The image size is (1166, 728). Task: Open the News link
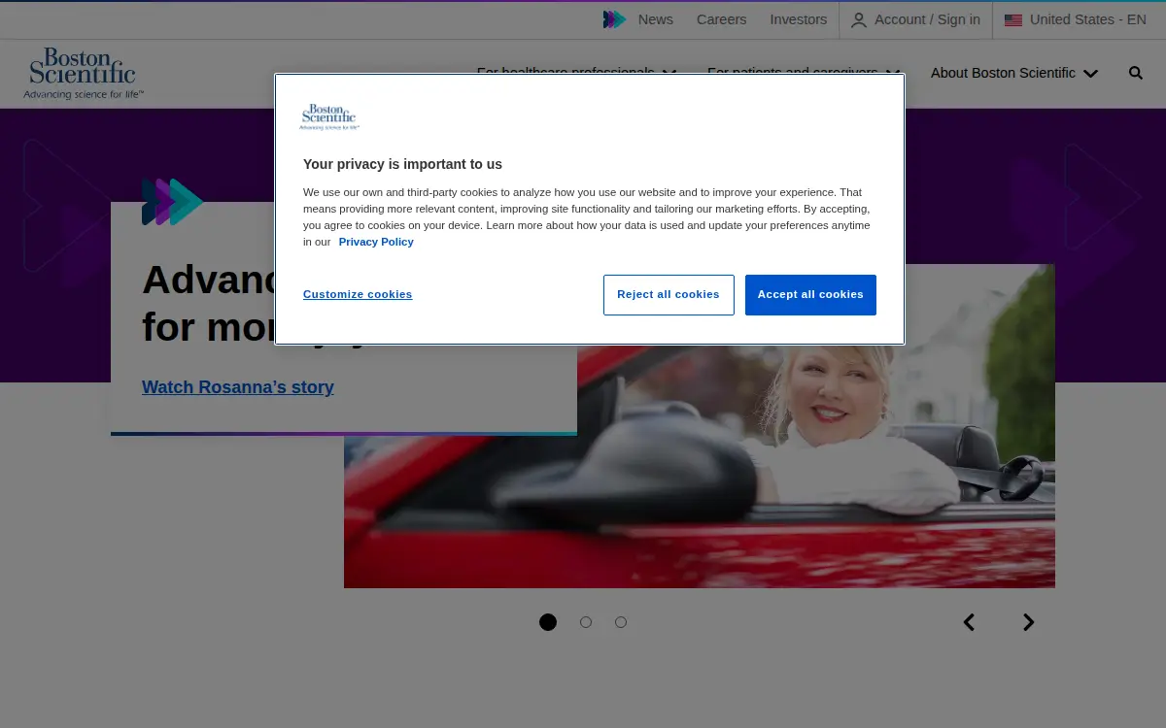click(x=656, y=19)
